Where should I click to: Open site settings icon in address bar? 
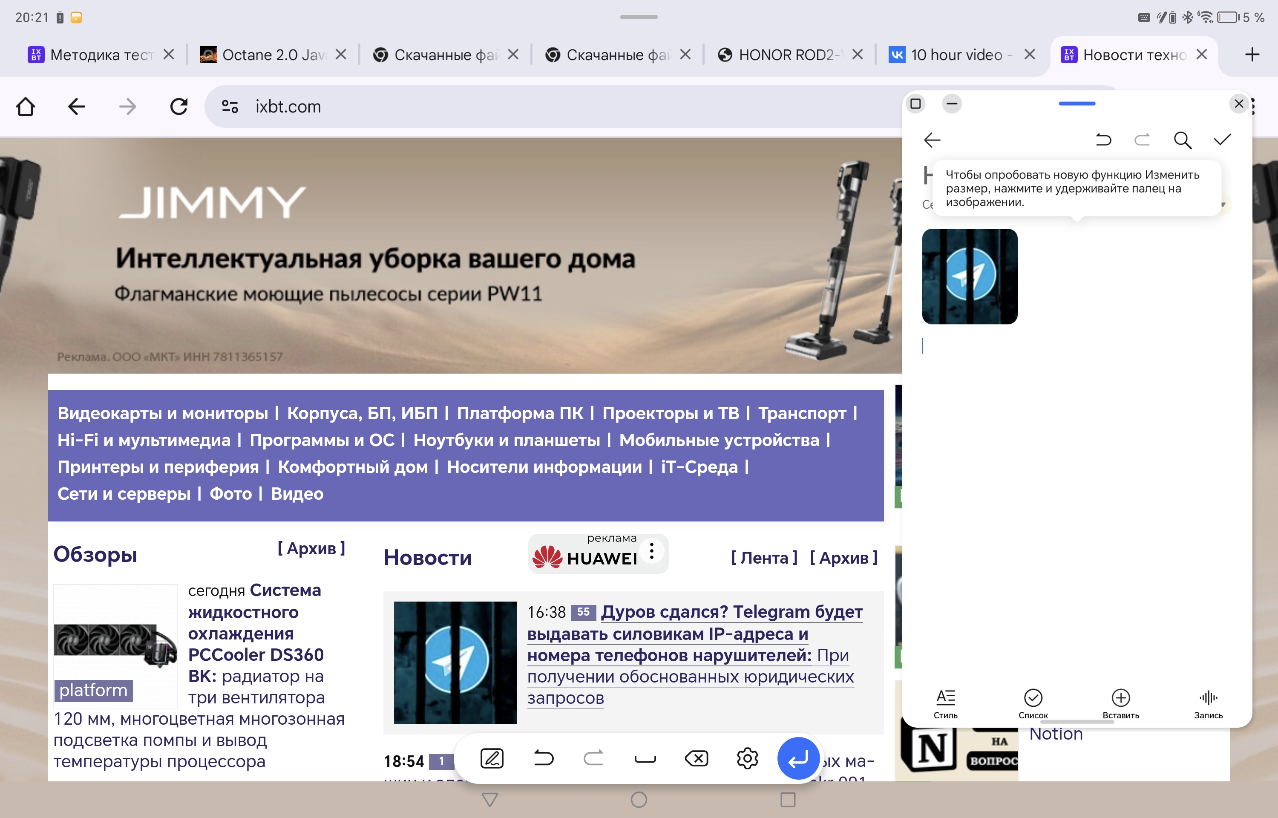[230, 107]
